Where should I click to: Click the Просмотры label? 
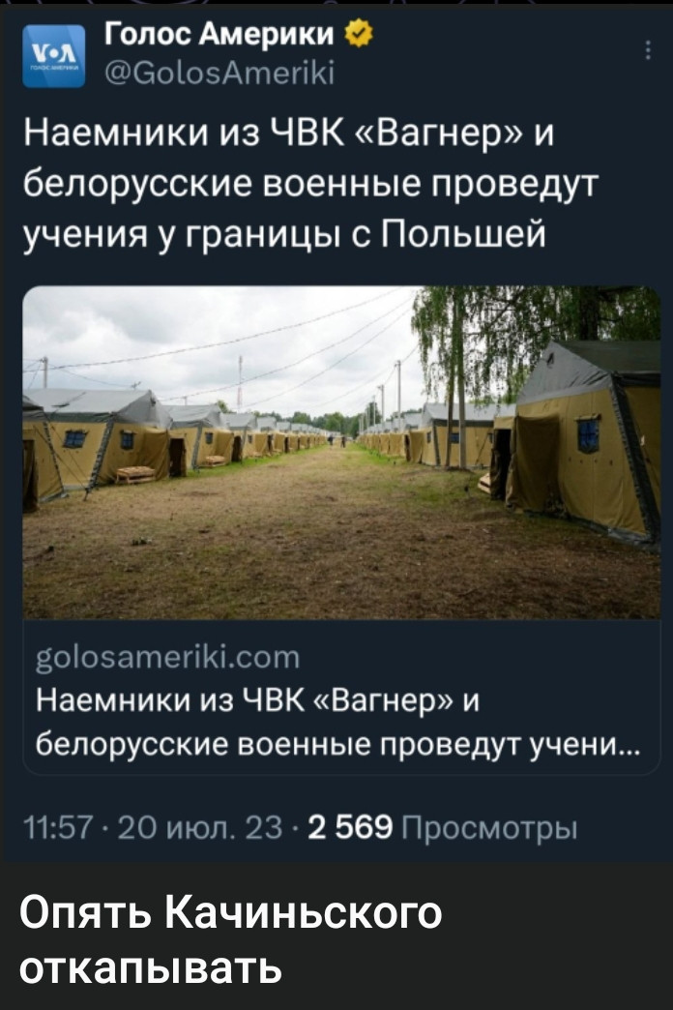coord(489,827)
